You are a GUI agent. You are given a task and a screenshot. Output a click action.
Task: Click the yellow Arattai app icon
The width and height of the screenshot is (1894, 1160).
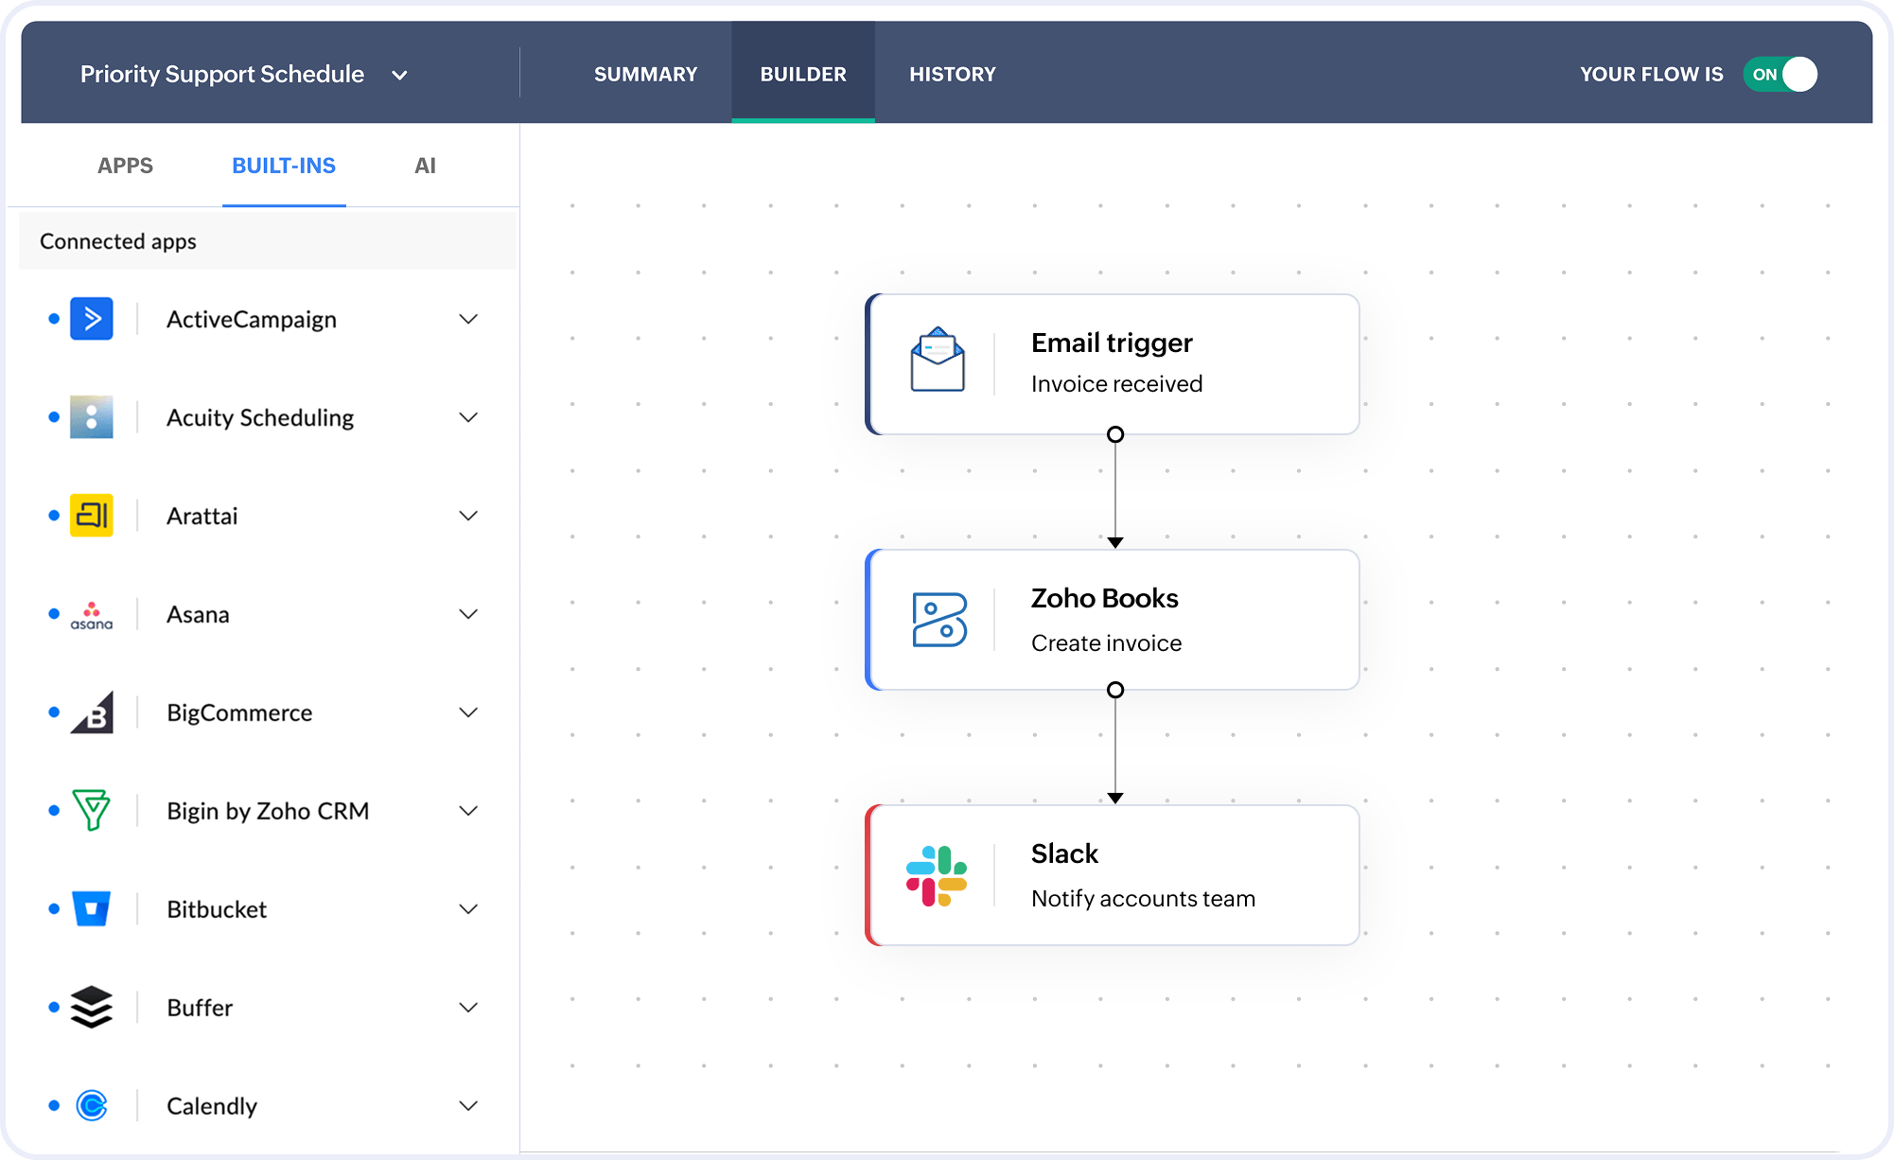coord(92,516)
